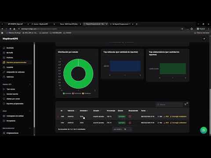Click the blue bar in Top vehículos chart
This screenshot has height=158, width=211.
tap(125, 66)
